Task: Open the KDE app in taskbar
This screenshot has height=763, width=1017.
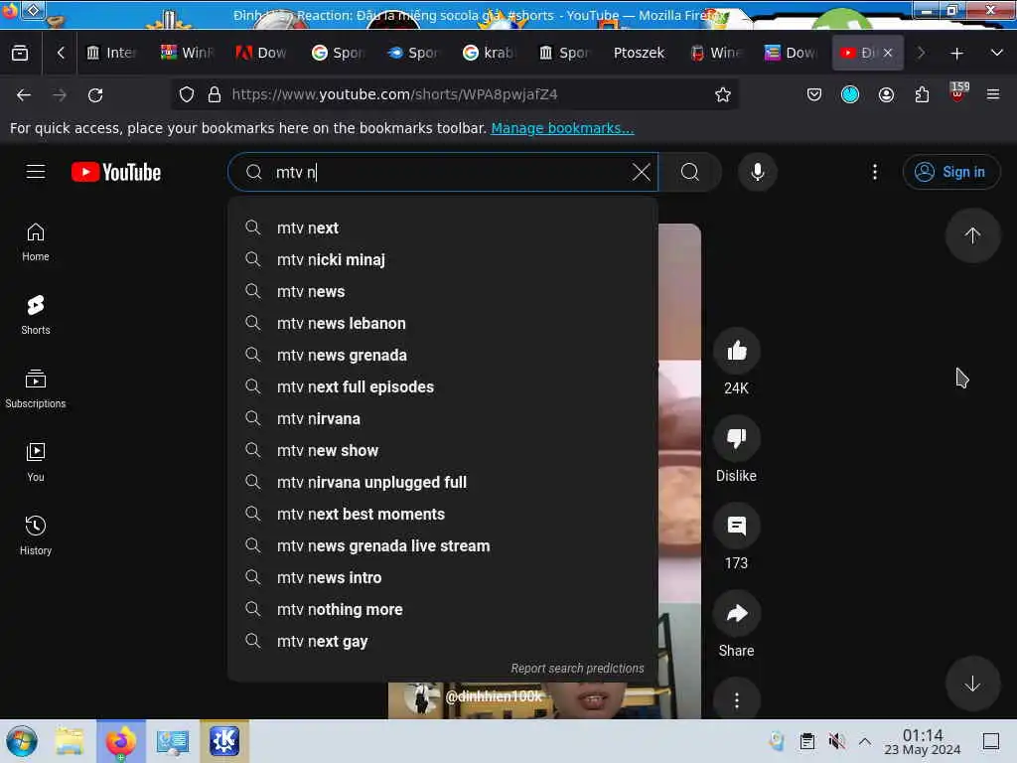Action: [224, 741]
